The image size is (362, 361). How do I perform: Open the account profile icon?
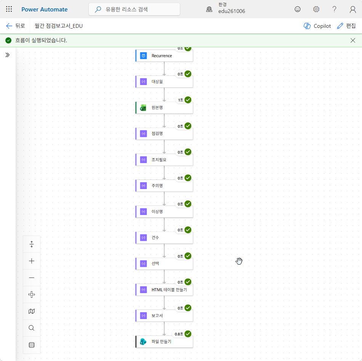[352, 9]
